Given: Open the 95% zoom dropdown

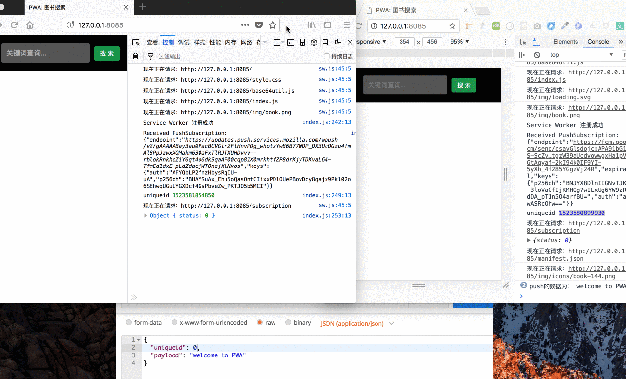Looking at the screenshot, I should click(460, 42).
